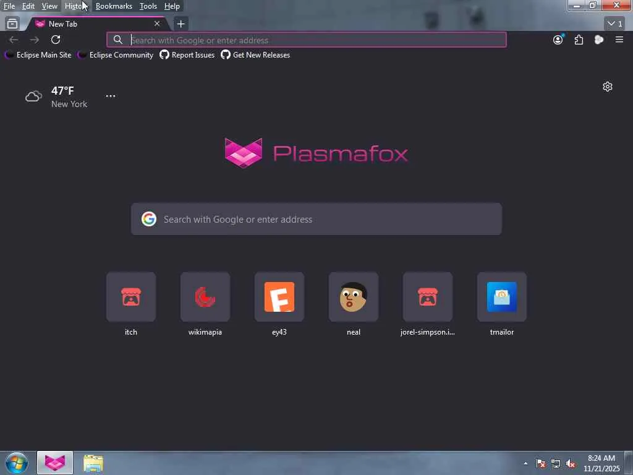633x475 pixels.
Task: Open the taskbar clock and date
Action: (601, 463)
